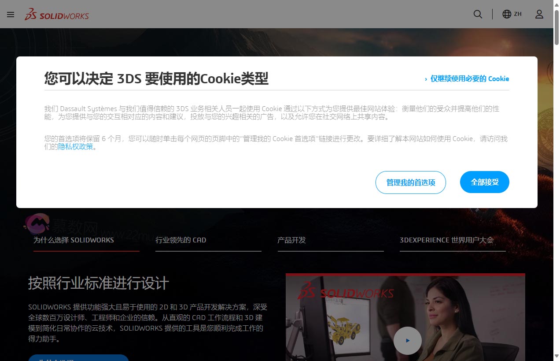Click the globe language icon
560x361 pixels.
click(507, 14)
